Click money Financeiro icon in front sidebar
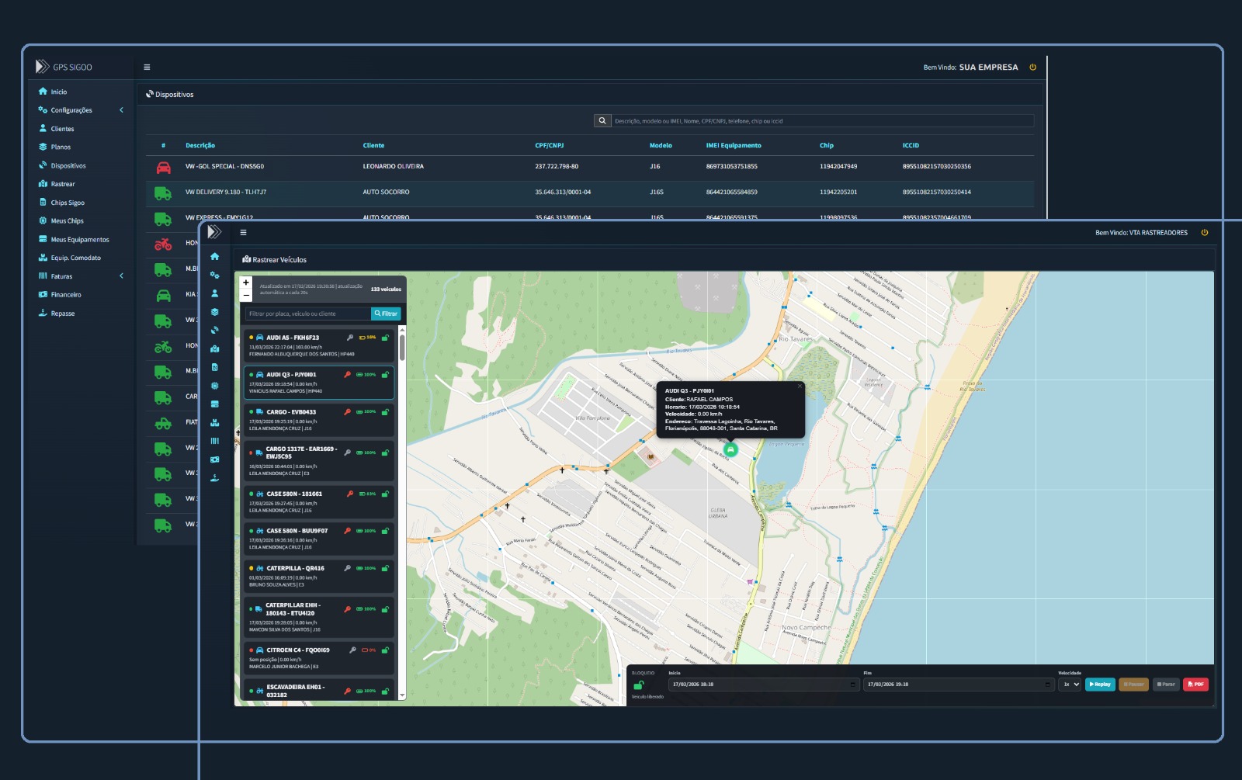Viewport: 1242px width, 780px height. pos(215,459)
